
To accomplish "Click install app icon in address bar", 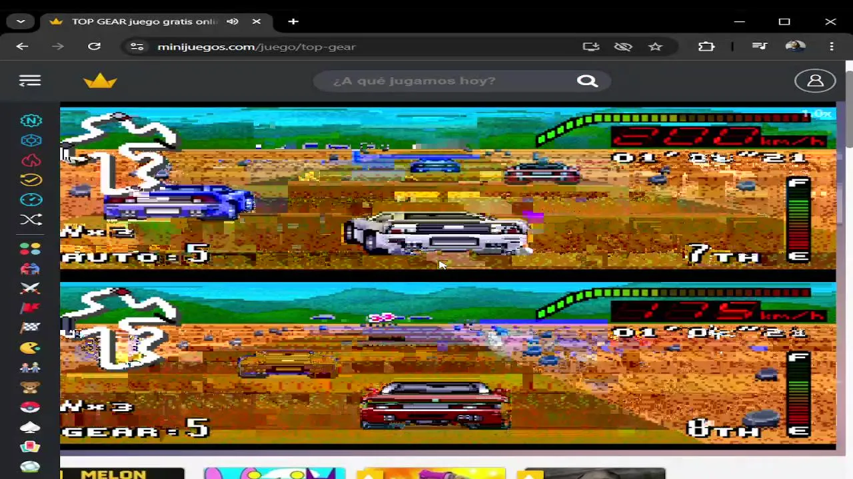I will click(591, 47).
